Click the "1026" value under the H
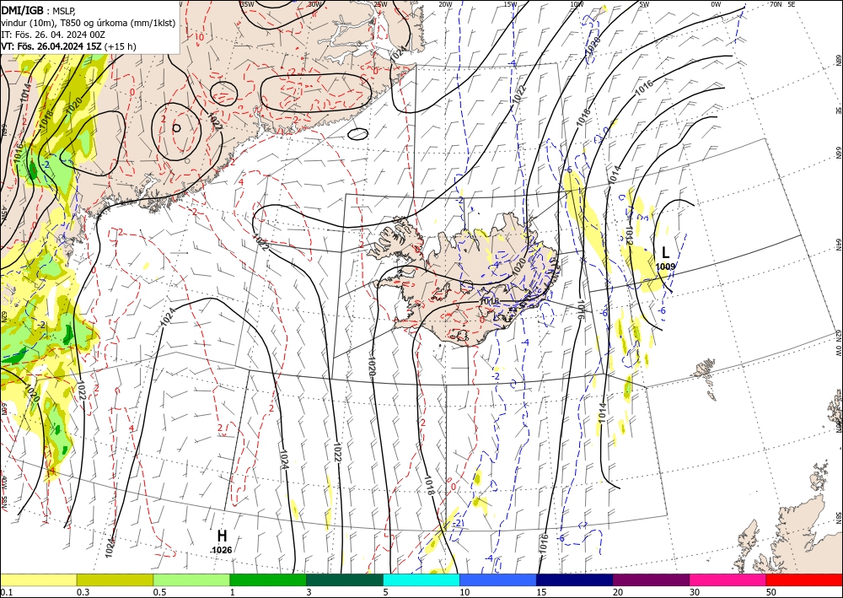 tap(222, 550)
